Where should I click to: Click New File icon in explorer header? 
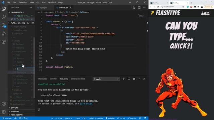pos(19,23)
